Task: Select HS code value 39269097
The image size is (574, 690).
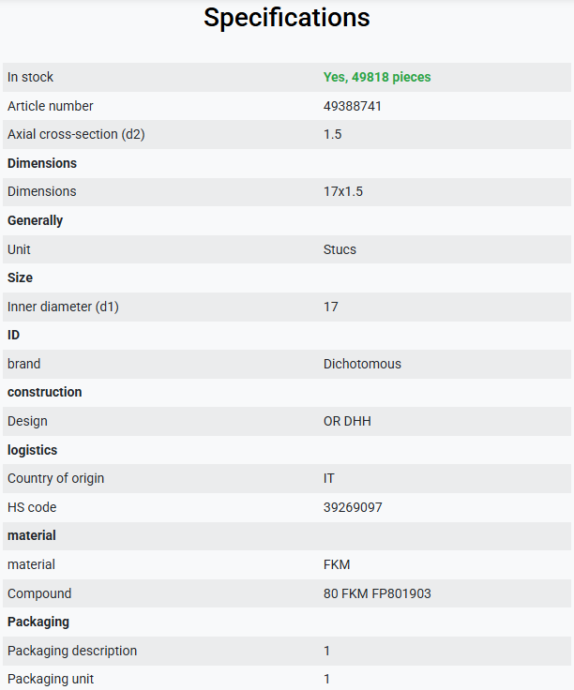Action: [353, 507]
